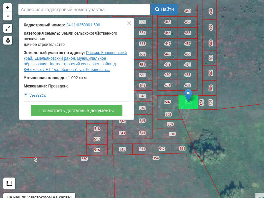Zoom in on the map

(8, 7)
